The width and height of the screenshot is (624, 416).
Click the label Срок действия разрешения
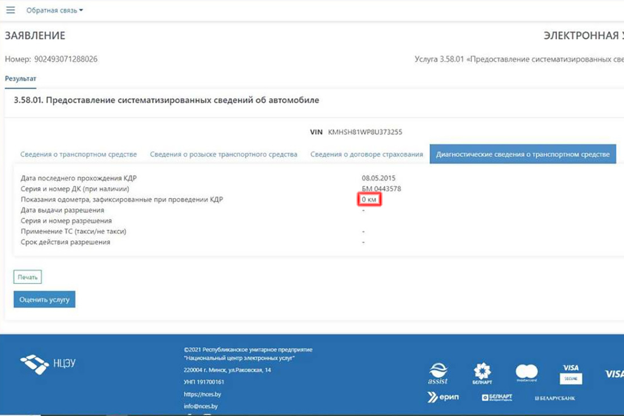(65, 242)
